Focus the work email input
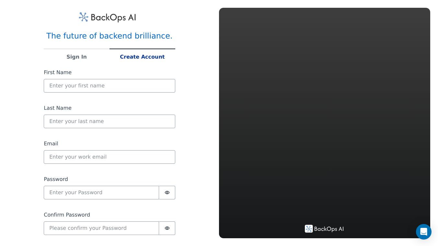 pyautogui.click(x=109, y=157)
